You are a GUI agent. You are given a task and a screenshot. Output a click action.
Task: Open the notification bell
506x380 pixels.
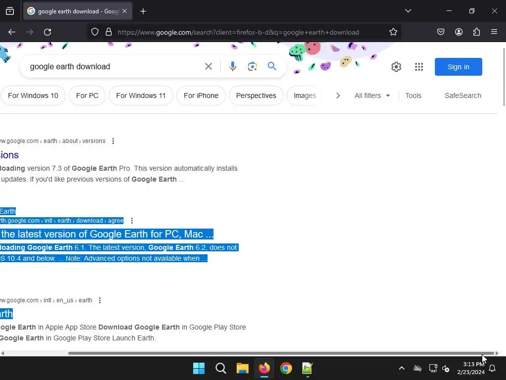tap(492, 368)
